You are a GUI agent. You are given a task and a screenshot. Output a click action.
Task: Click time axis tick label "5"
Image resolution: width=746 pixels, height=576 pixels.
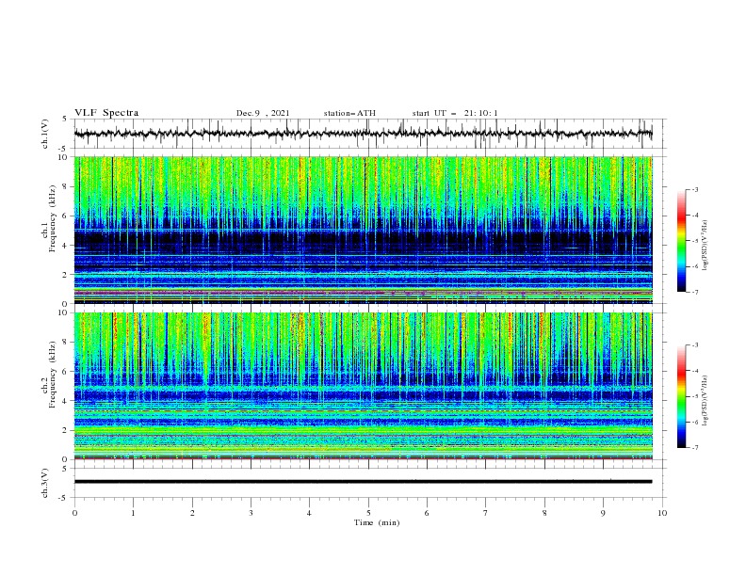(368, 513)
